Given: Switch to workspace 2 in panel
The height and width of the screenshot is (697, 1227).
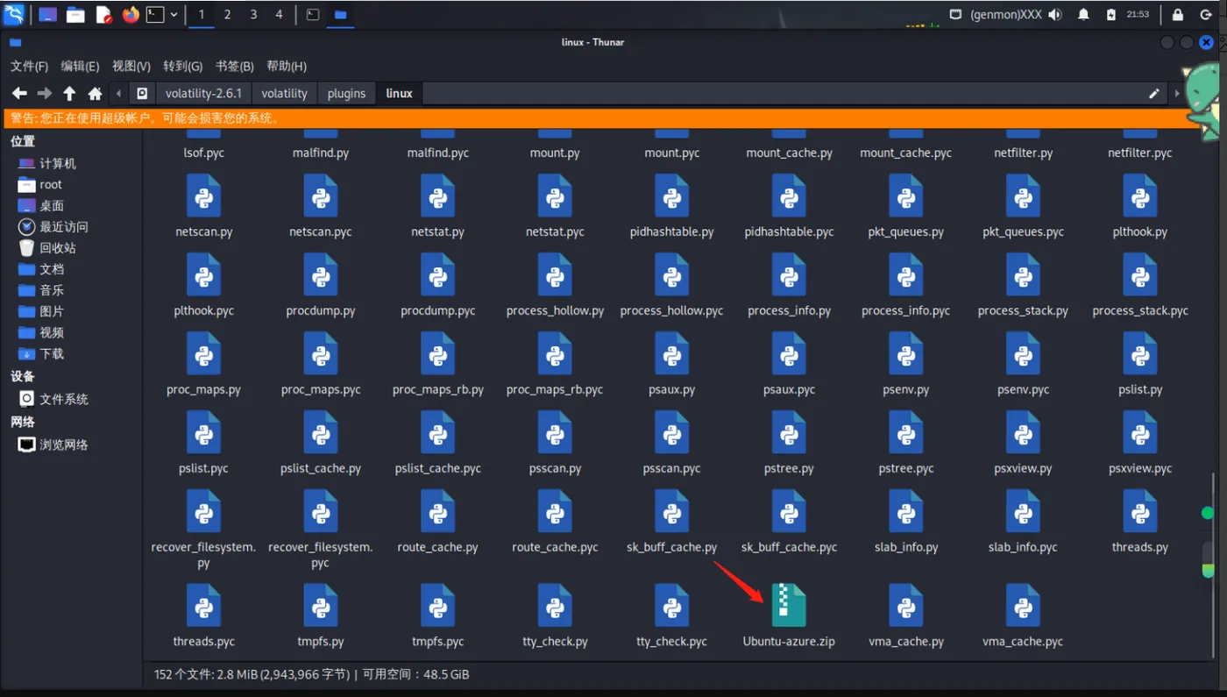Looking at the screenshot, I should 228,14.
